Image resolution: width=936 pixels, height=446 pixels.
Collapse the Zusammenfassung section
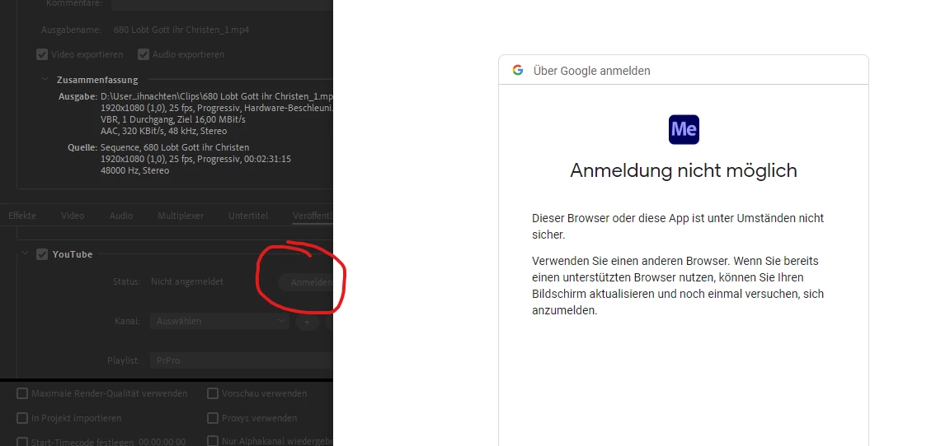[45, 79]
